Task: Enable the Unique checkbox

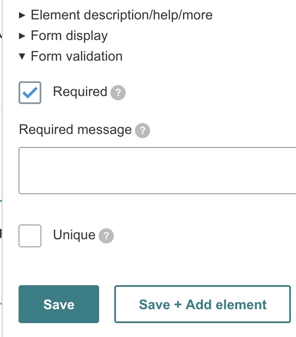Action: coord(30,236)
